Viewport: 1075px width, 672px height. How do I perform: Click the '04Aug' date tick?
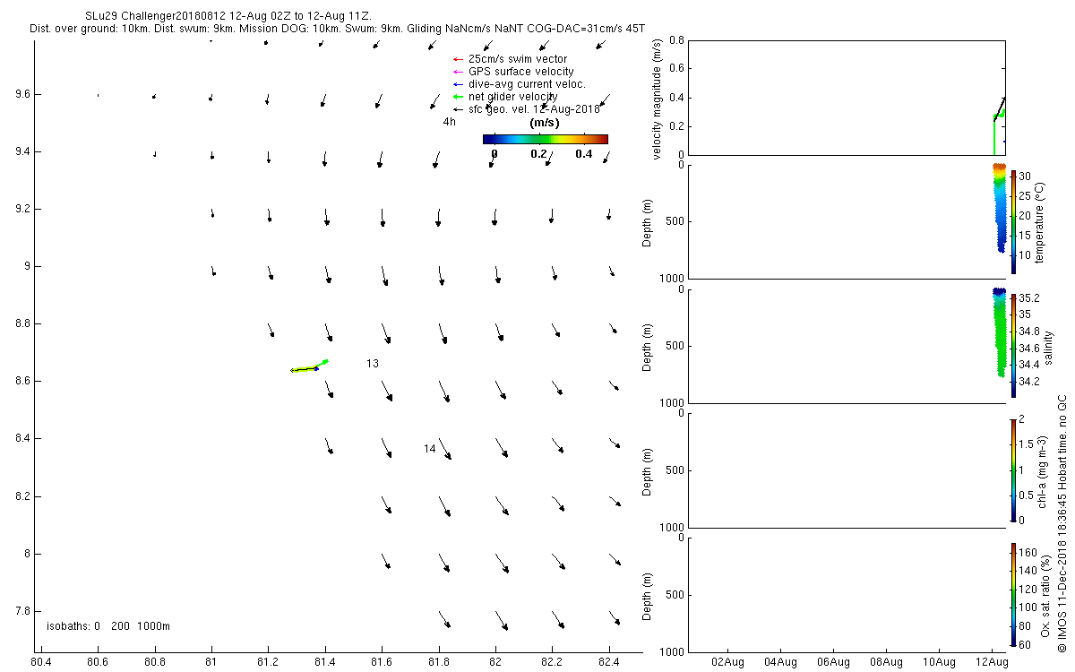[x=780, y=661]
